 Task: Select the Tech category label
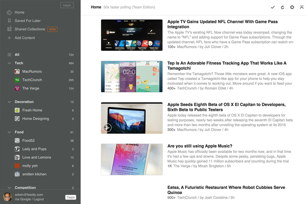coord(19,63)
